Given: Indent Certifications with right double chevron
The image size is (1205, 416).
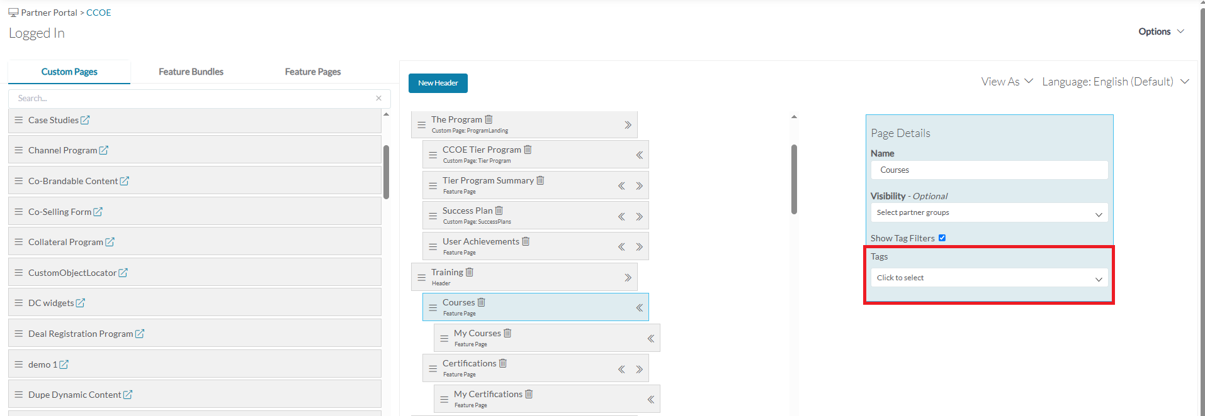Looking at the screenshot, I should (x=639, y=369).
